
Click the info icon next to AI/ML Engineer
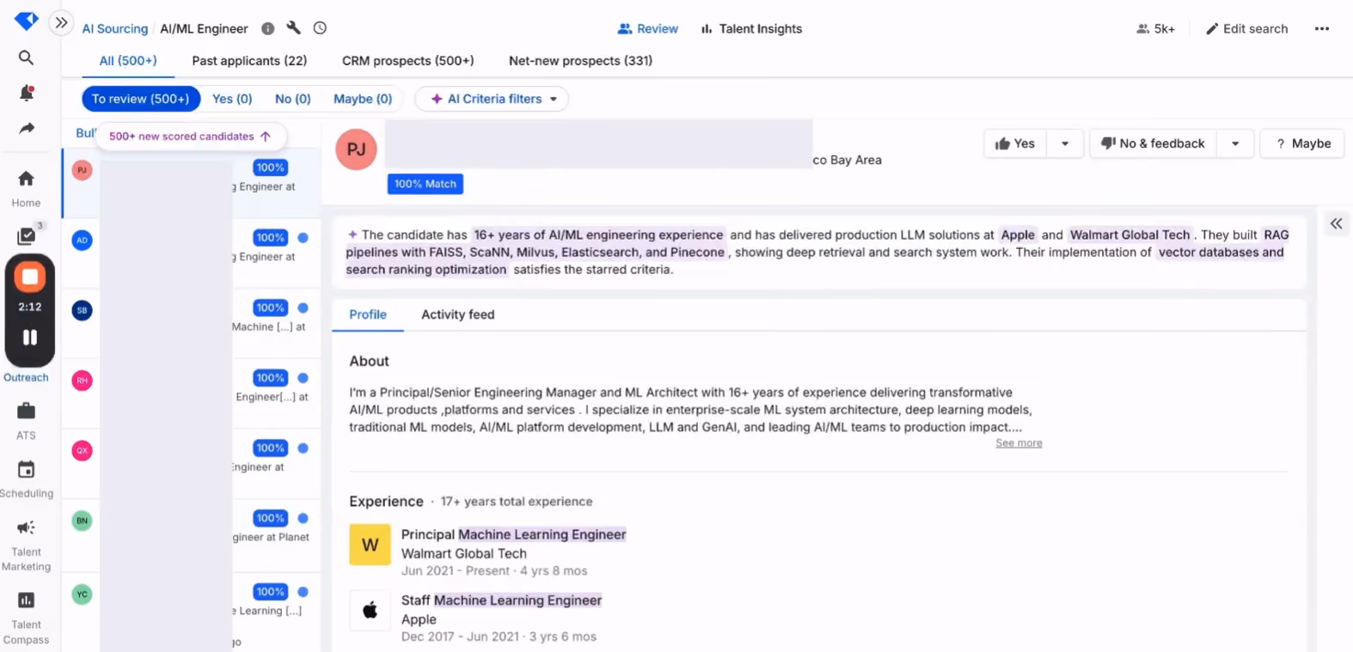click(268, 28)
